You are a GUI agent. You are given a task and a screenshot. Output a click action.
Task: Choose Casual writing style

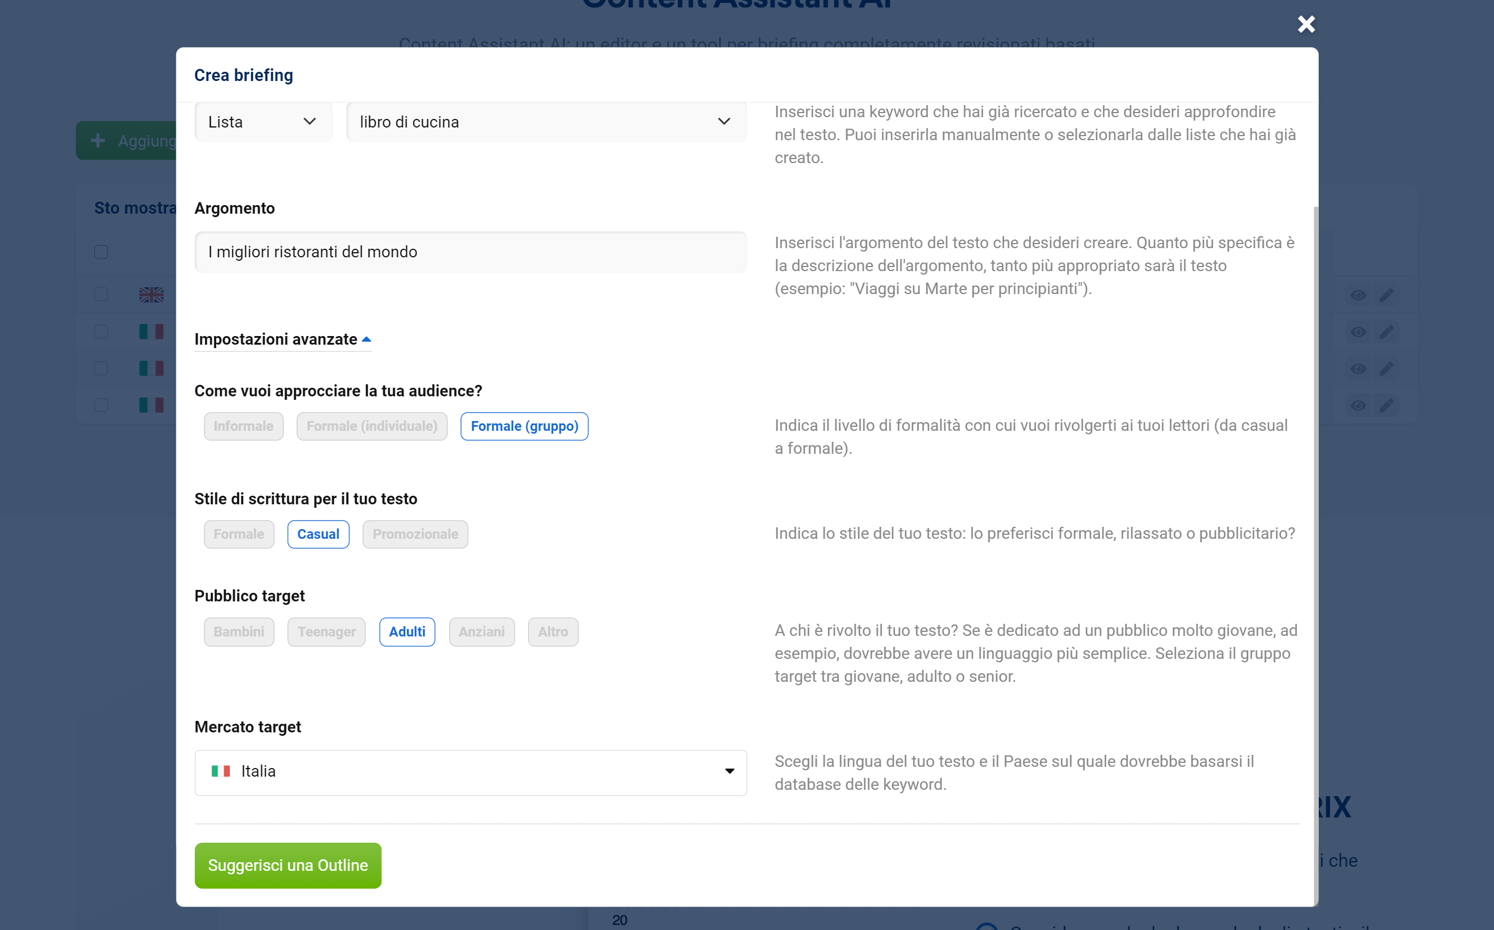point(318,534)
